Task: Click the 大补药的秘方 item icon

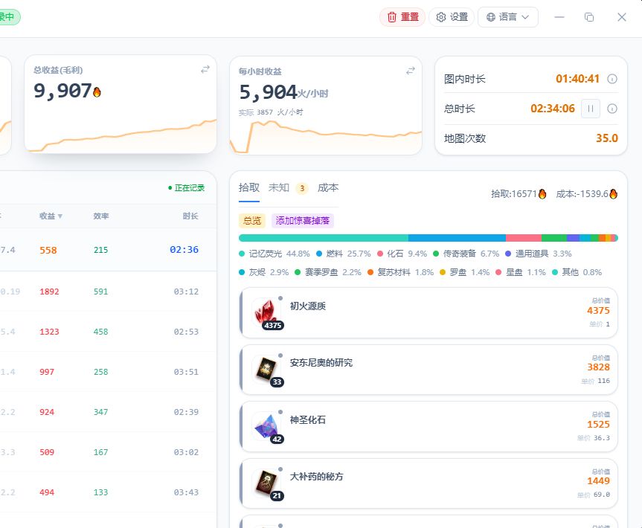Action: tap(266, 483)
